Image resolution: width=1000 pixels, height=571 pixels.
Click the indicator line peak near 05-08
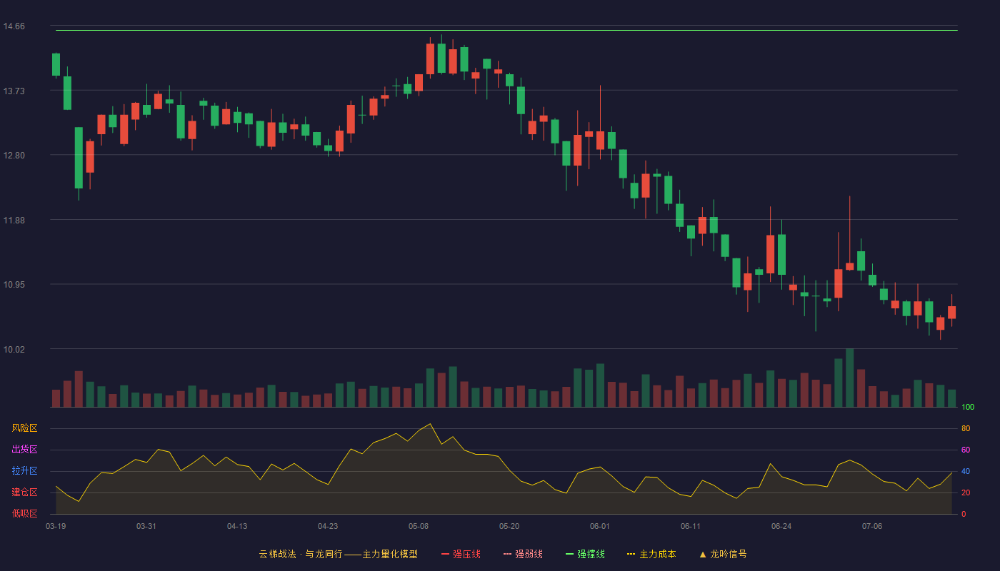pos(430,424)
